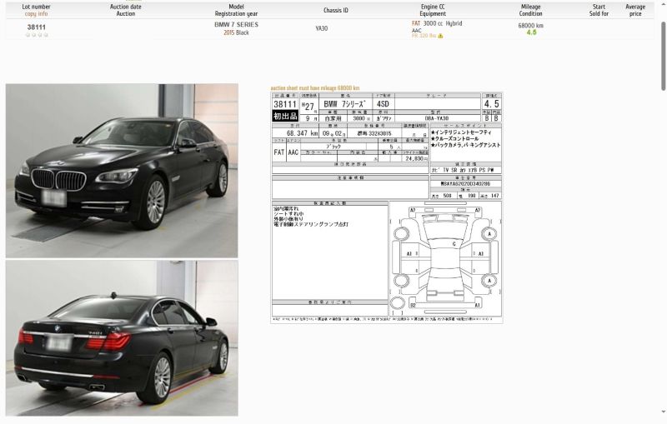Click the 'Average price' column header
Screen dimensions: 667x424
coord(635,10)
